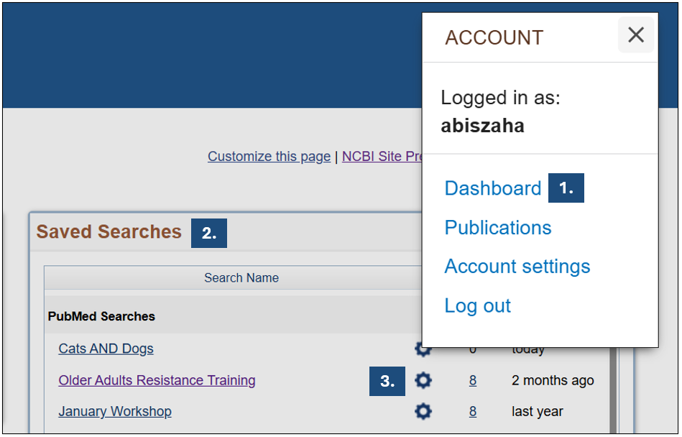This screenshot has width=682, height=437.
Task: Open Account settings
Action: point(517,266)
